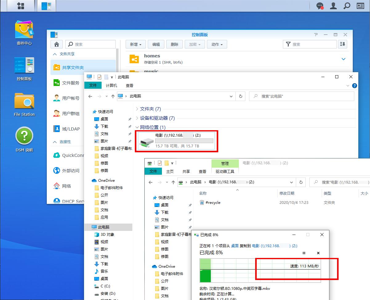Open the magnifier search icon in DSM top bar
The height and width of the screenshot is (300, 370).
(x=347, y=6)
